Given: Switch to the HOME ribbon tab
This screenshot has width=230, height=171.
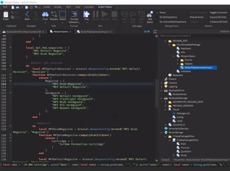Looking at the screenshot, I should [47, 7].
